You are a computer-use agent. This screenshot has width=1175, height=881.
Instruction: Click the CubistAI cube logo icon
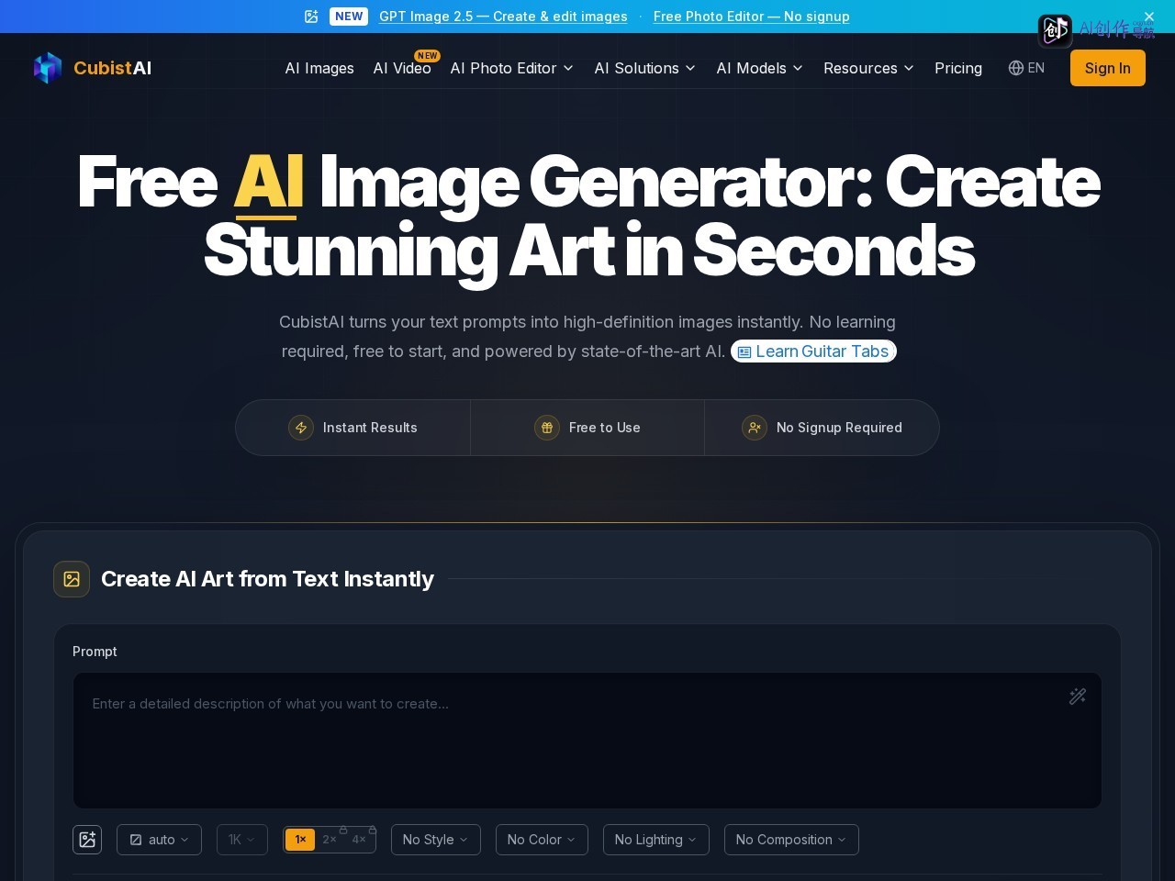pos(48,68)
